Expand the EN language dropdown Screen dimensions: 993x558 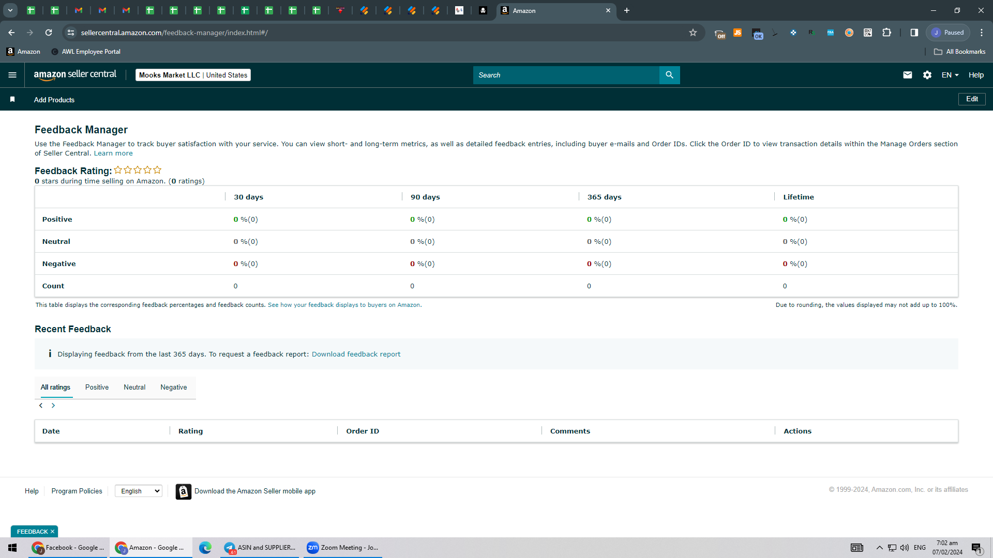pyautogui.click(x=950, y=75)
